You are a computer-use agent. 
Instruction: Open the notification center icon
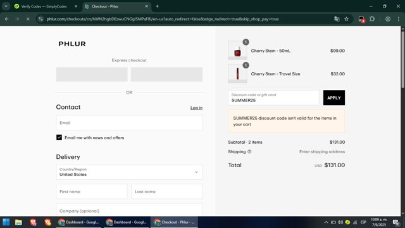[396, 222]
